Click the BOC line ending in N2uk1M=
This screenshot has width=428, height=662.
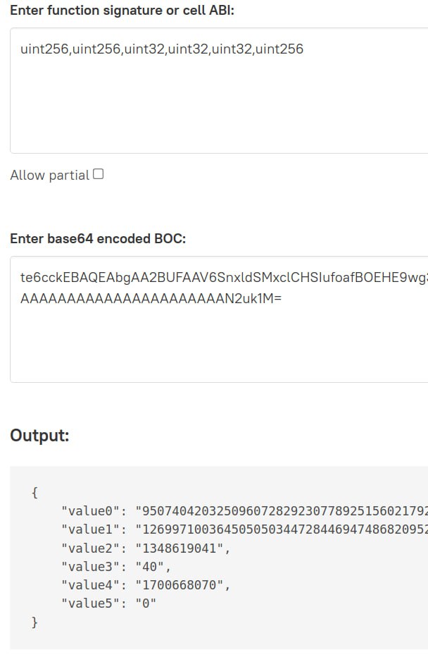pos(151,298)
